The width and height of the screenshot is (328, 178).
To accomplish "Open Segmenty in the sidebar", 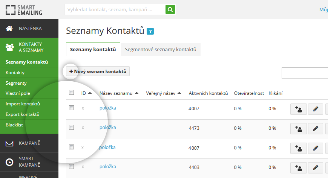I will (x=16, y=83).
